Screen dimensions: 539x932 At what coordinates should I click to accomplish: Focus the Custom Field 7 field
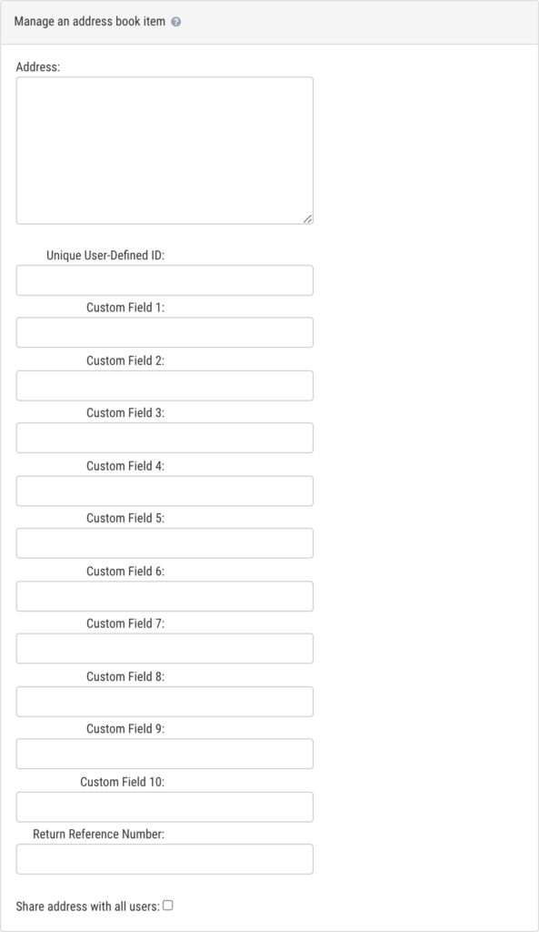(164, 648)
